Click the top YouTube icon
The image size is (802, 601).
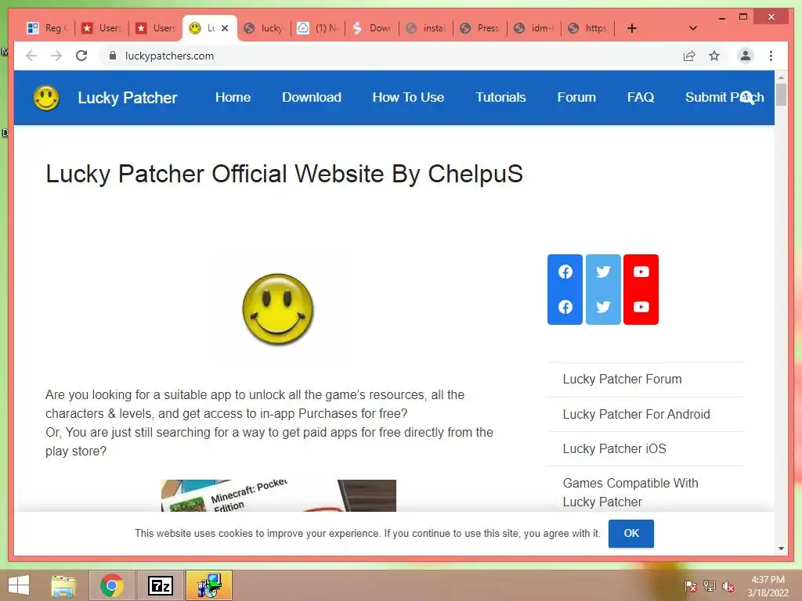641,272
